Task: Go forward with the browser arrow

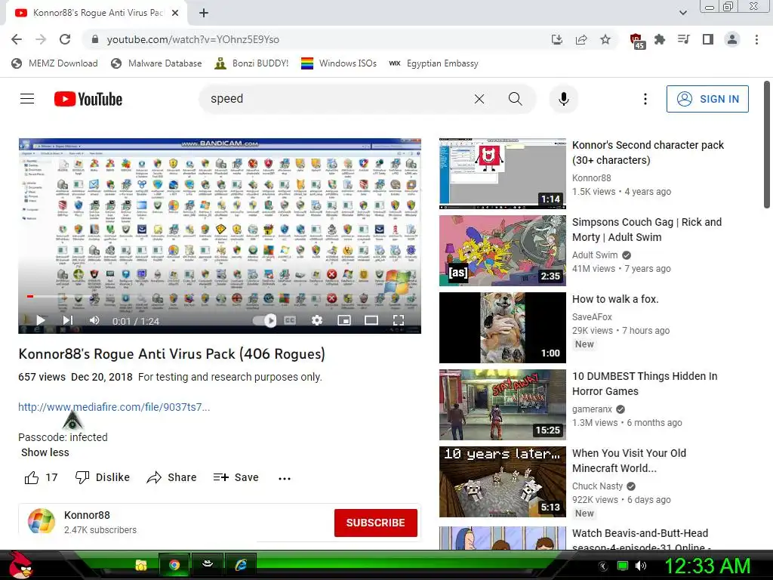Action: 41,39
